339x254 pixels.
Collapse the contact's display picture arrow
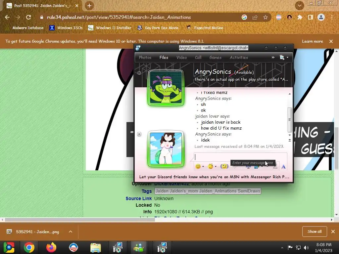pyautogui.click(x=139, y=73)
